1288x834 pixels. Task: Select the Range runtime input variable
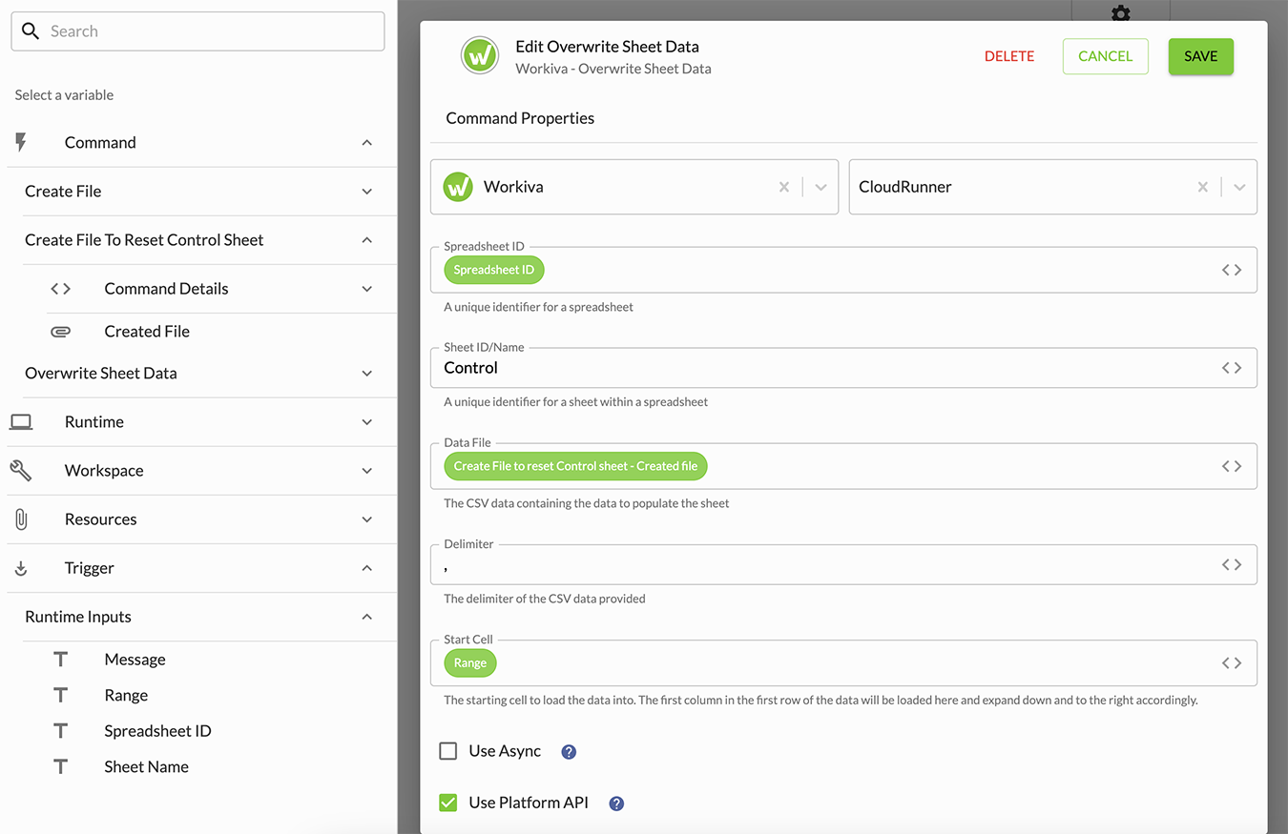[x=126, y=696]
